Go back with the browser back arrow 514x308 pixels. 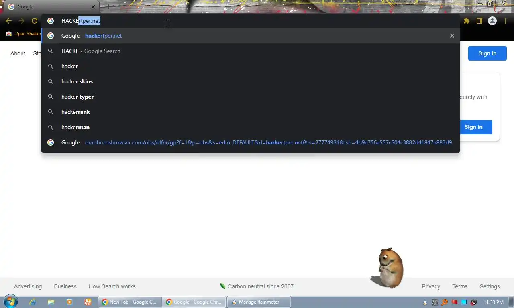coord(9,21)
